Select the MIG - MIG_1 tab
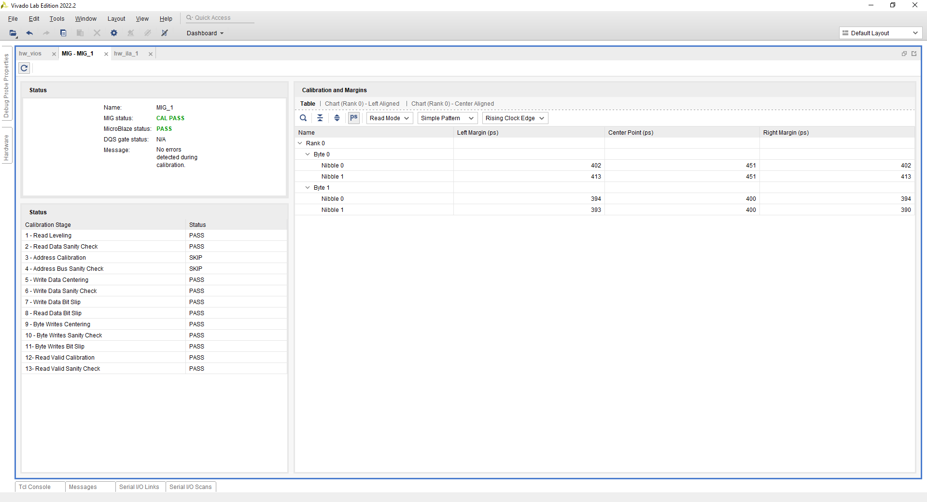This screenshot has width=927, height=502. click(78, 54)
